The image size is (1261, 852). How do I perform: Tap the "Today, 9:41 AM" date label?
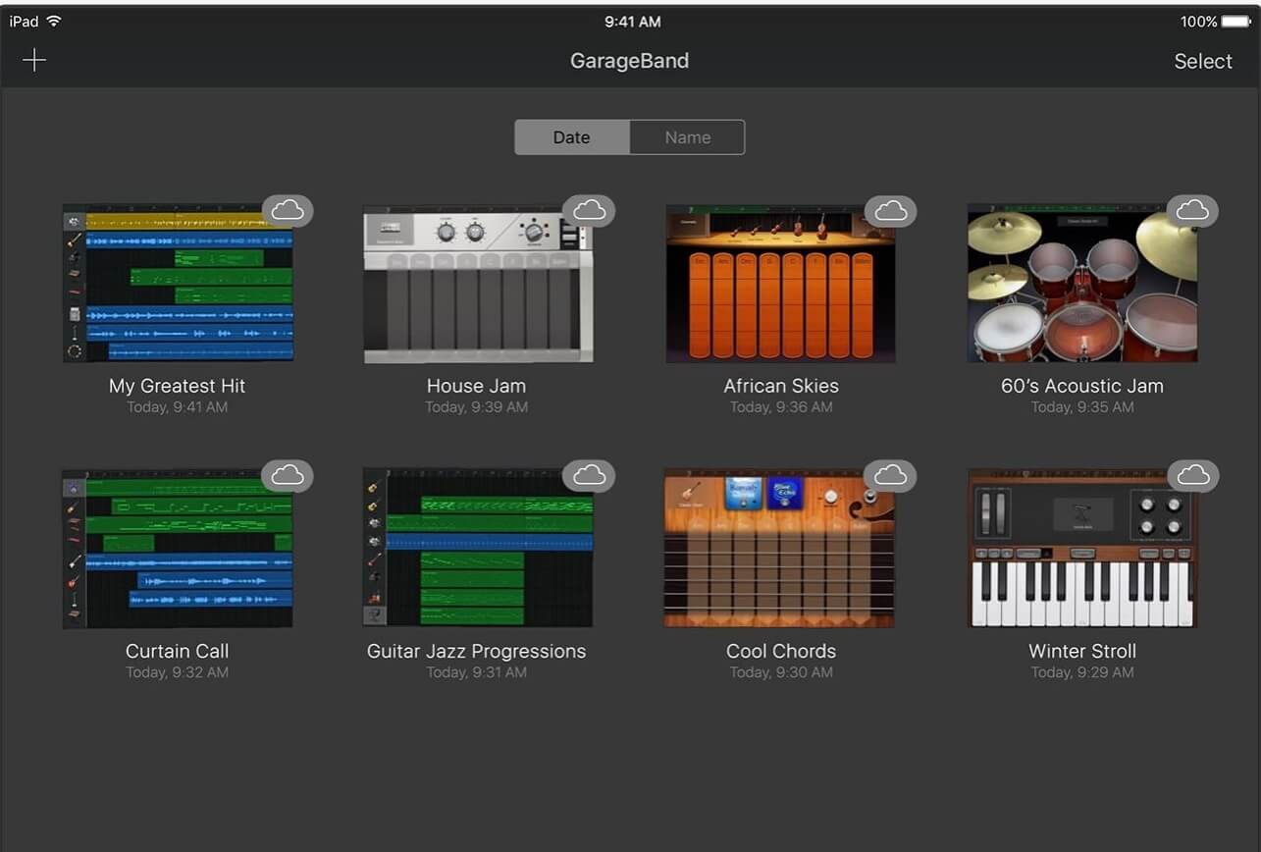[178, 407]
